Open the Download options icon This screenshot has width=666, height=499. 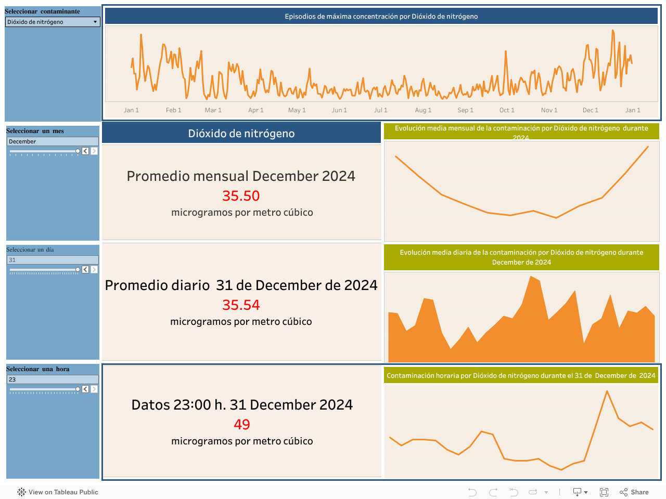[x=580, y=492]
